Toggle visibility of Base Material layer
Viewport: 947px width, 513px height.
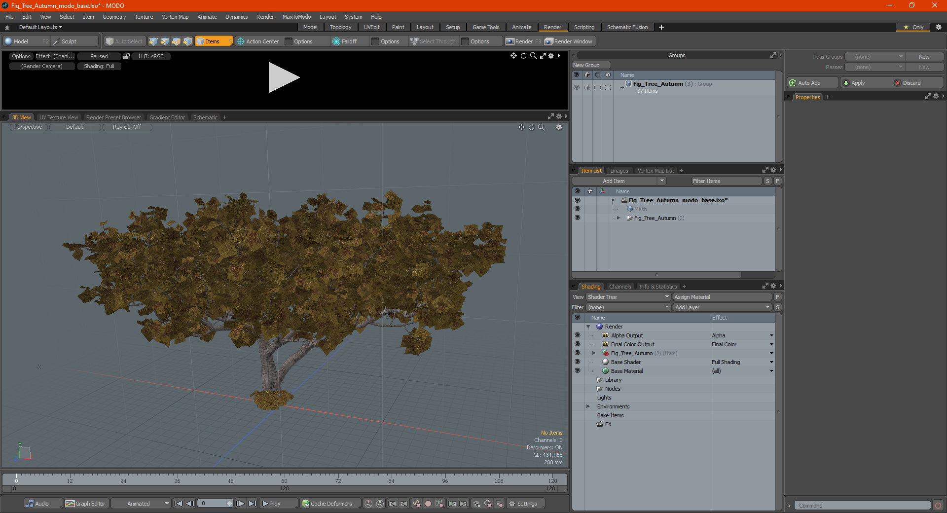click(x=577, y=371)
